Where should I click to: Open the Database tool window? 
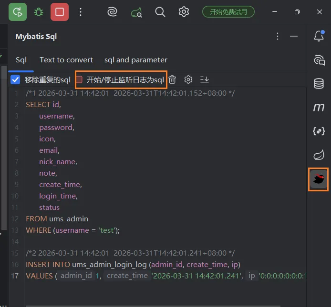(319, 84)
